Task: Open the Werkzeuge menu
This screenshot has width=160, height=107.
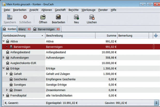Action: pos(88,10)
